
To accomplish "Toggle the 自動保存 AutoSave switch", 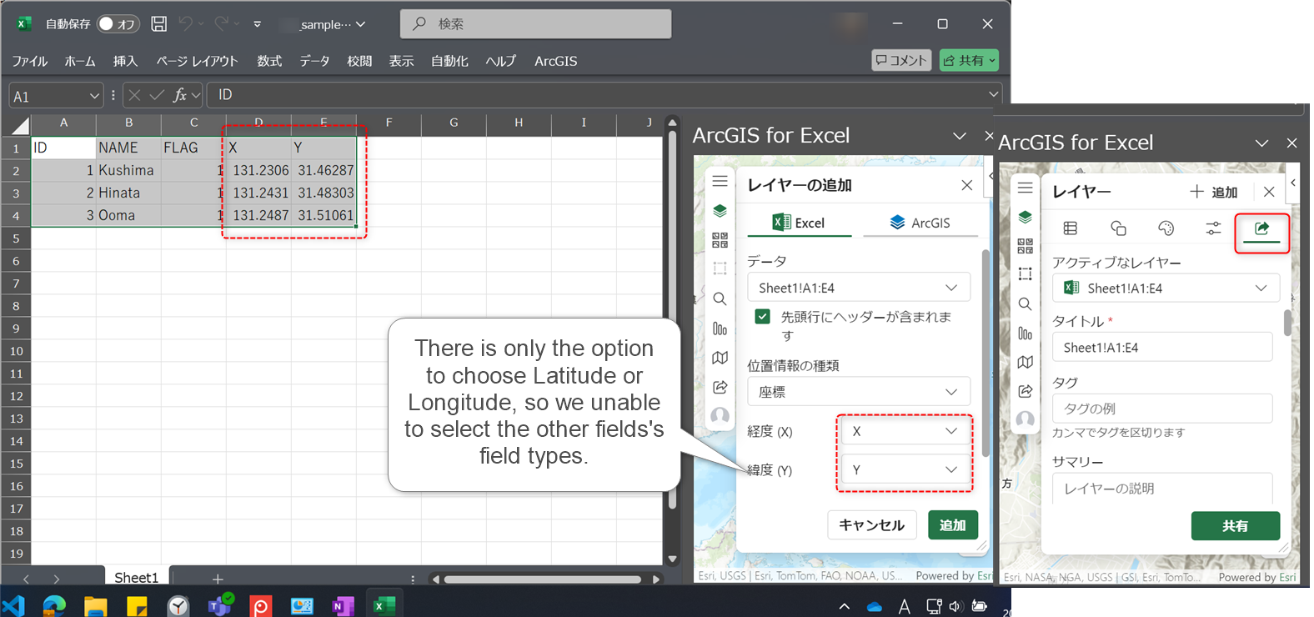I will 118,24.
